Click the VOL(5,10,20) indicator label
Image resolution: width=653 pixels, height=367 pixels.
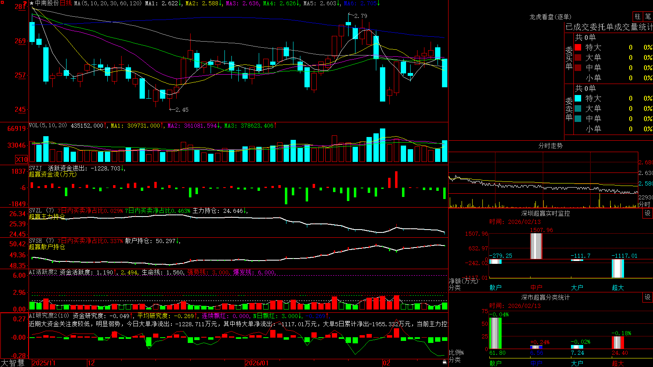tap(48, 125)
